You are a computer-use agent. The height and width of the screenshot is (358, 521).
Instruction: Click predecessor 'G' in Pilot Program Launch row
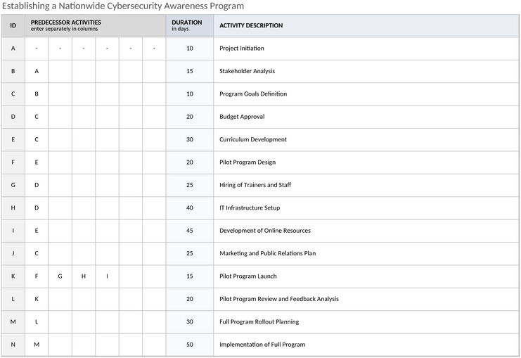60,276
